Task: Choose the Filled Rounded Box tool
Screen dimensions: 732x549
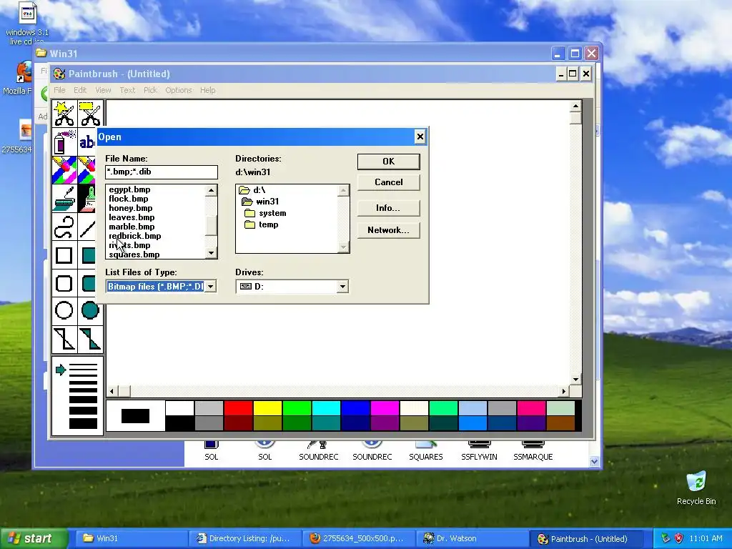Action: click(x=87, y=283)
